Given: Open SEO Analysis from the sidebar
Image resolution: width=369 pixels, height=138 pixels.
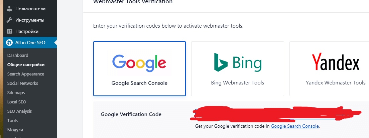Looking at the screenshot, I should click(x=19, y=111).
